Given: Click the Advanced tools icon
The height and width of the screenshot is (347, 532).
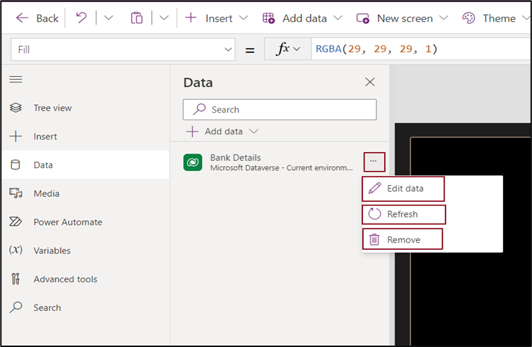Looking at the screenshot, I should point(15,279).
